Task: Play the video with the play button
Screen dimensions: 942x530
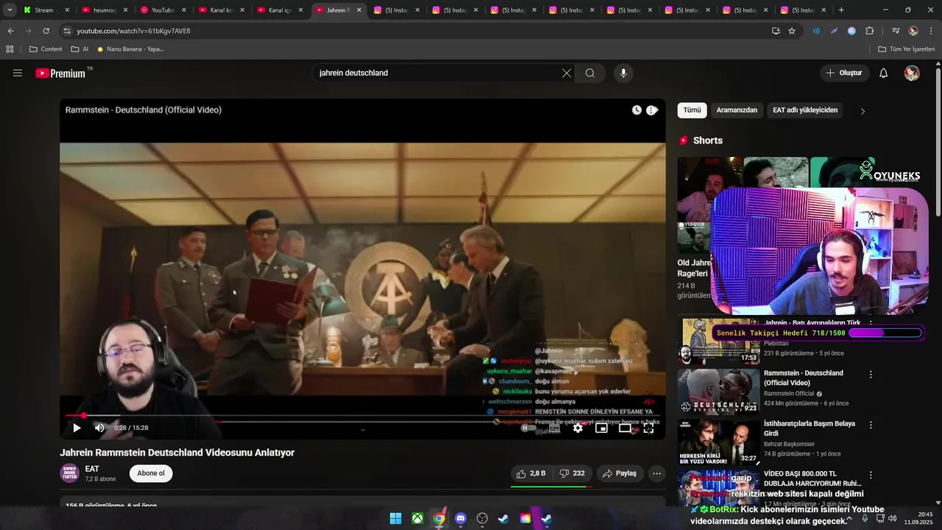Action: click(x=77, y=428)
